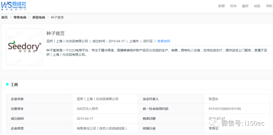Go to 零售电商 breadcrumb
Viewport: 273px width, 135px height.
(20, 17)
